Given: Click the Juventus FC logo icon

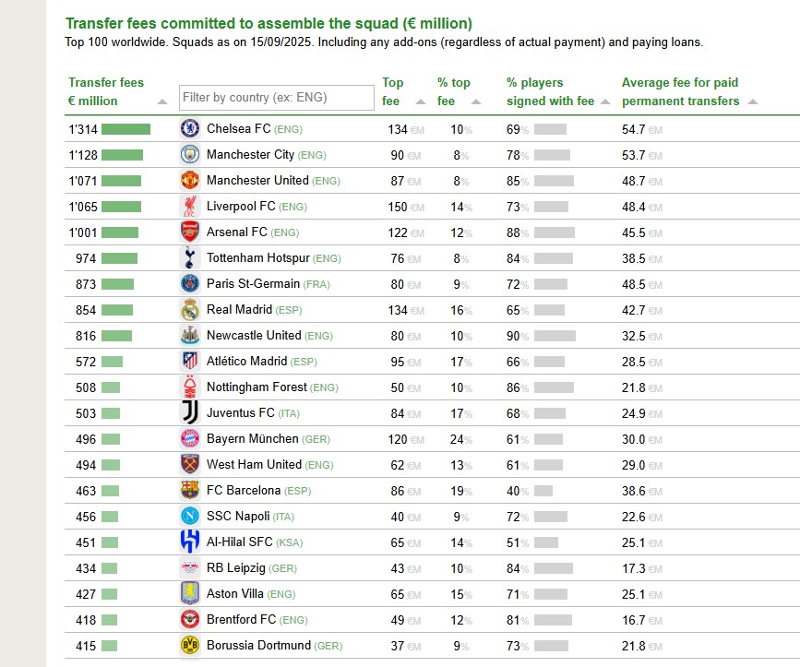Looking at the screenshot, I should [190, 413].
